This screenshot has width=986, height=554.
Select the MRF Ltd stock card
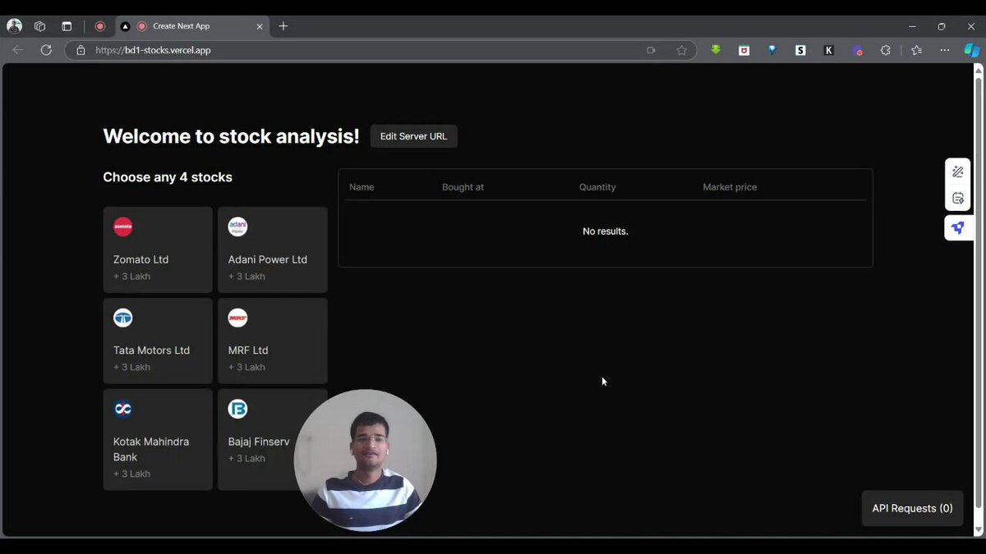273,341
